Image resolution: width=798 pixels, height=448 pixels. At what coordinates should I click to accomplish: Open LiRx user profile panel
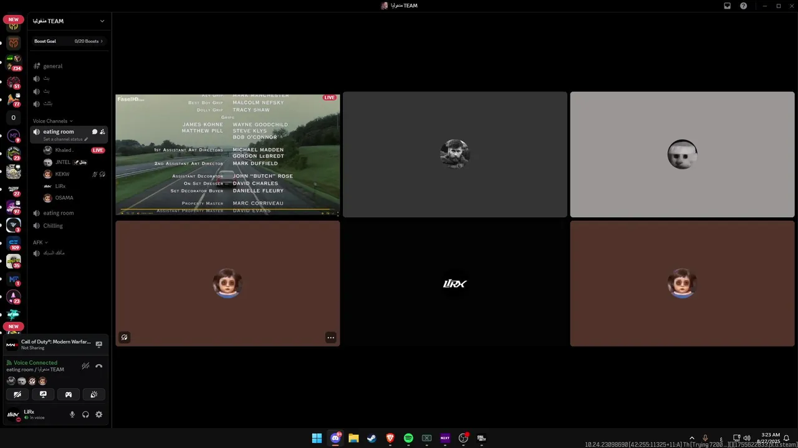click(34, 414)
